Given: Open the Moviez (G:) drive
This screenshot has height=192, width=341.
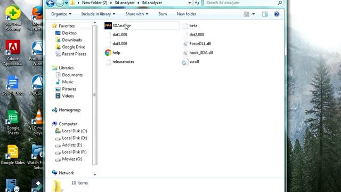Looking at the screenshot, I should point(72,159).
